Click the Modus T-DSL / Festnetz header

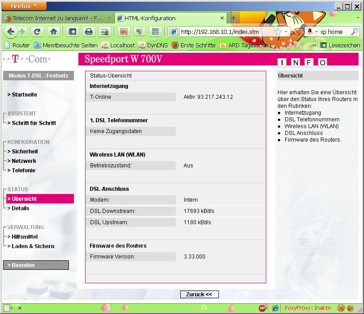pyautogui.click(x=39, y=75)
